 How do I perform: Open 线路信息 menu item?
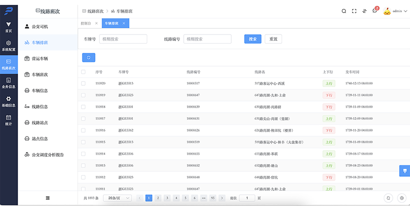point(48,107)
